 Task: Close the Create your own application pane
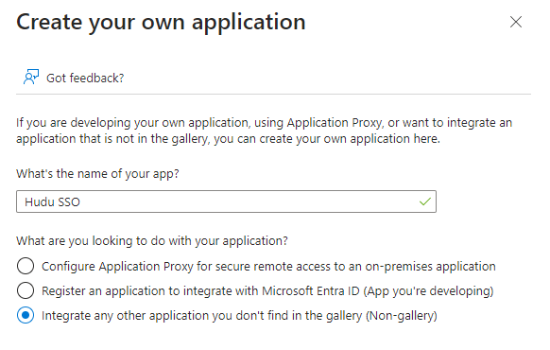coord(516,22)
